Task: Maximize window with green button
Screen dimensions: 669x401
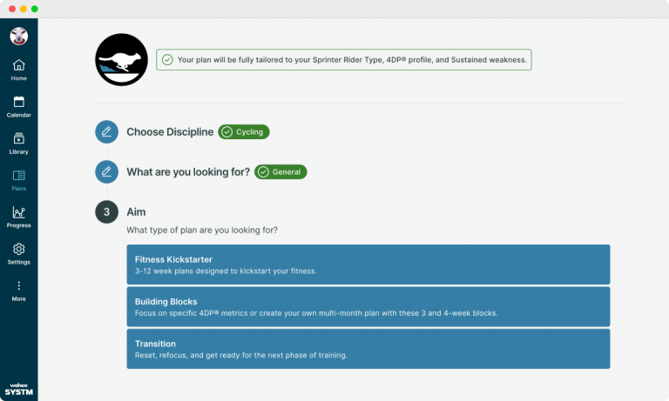Action: (x=35, y=9)
